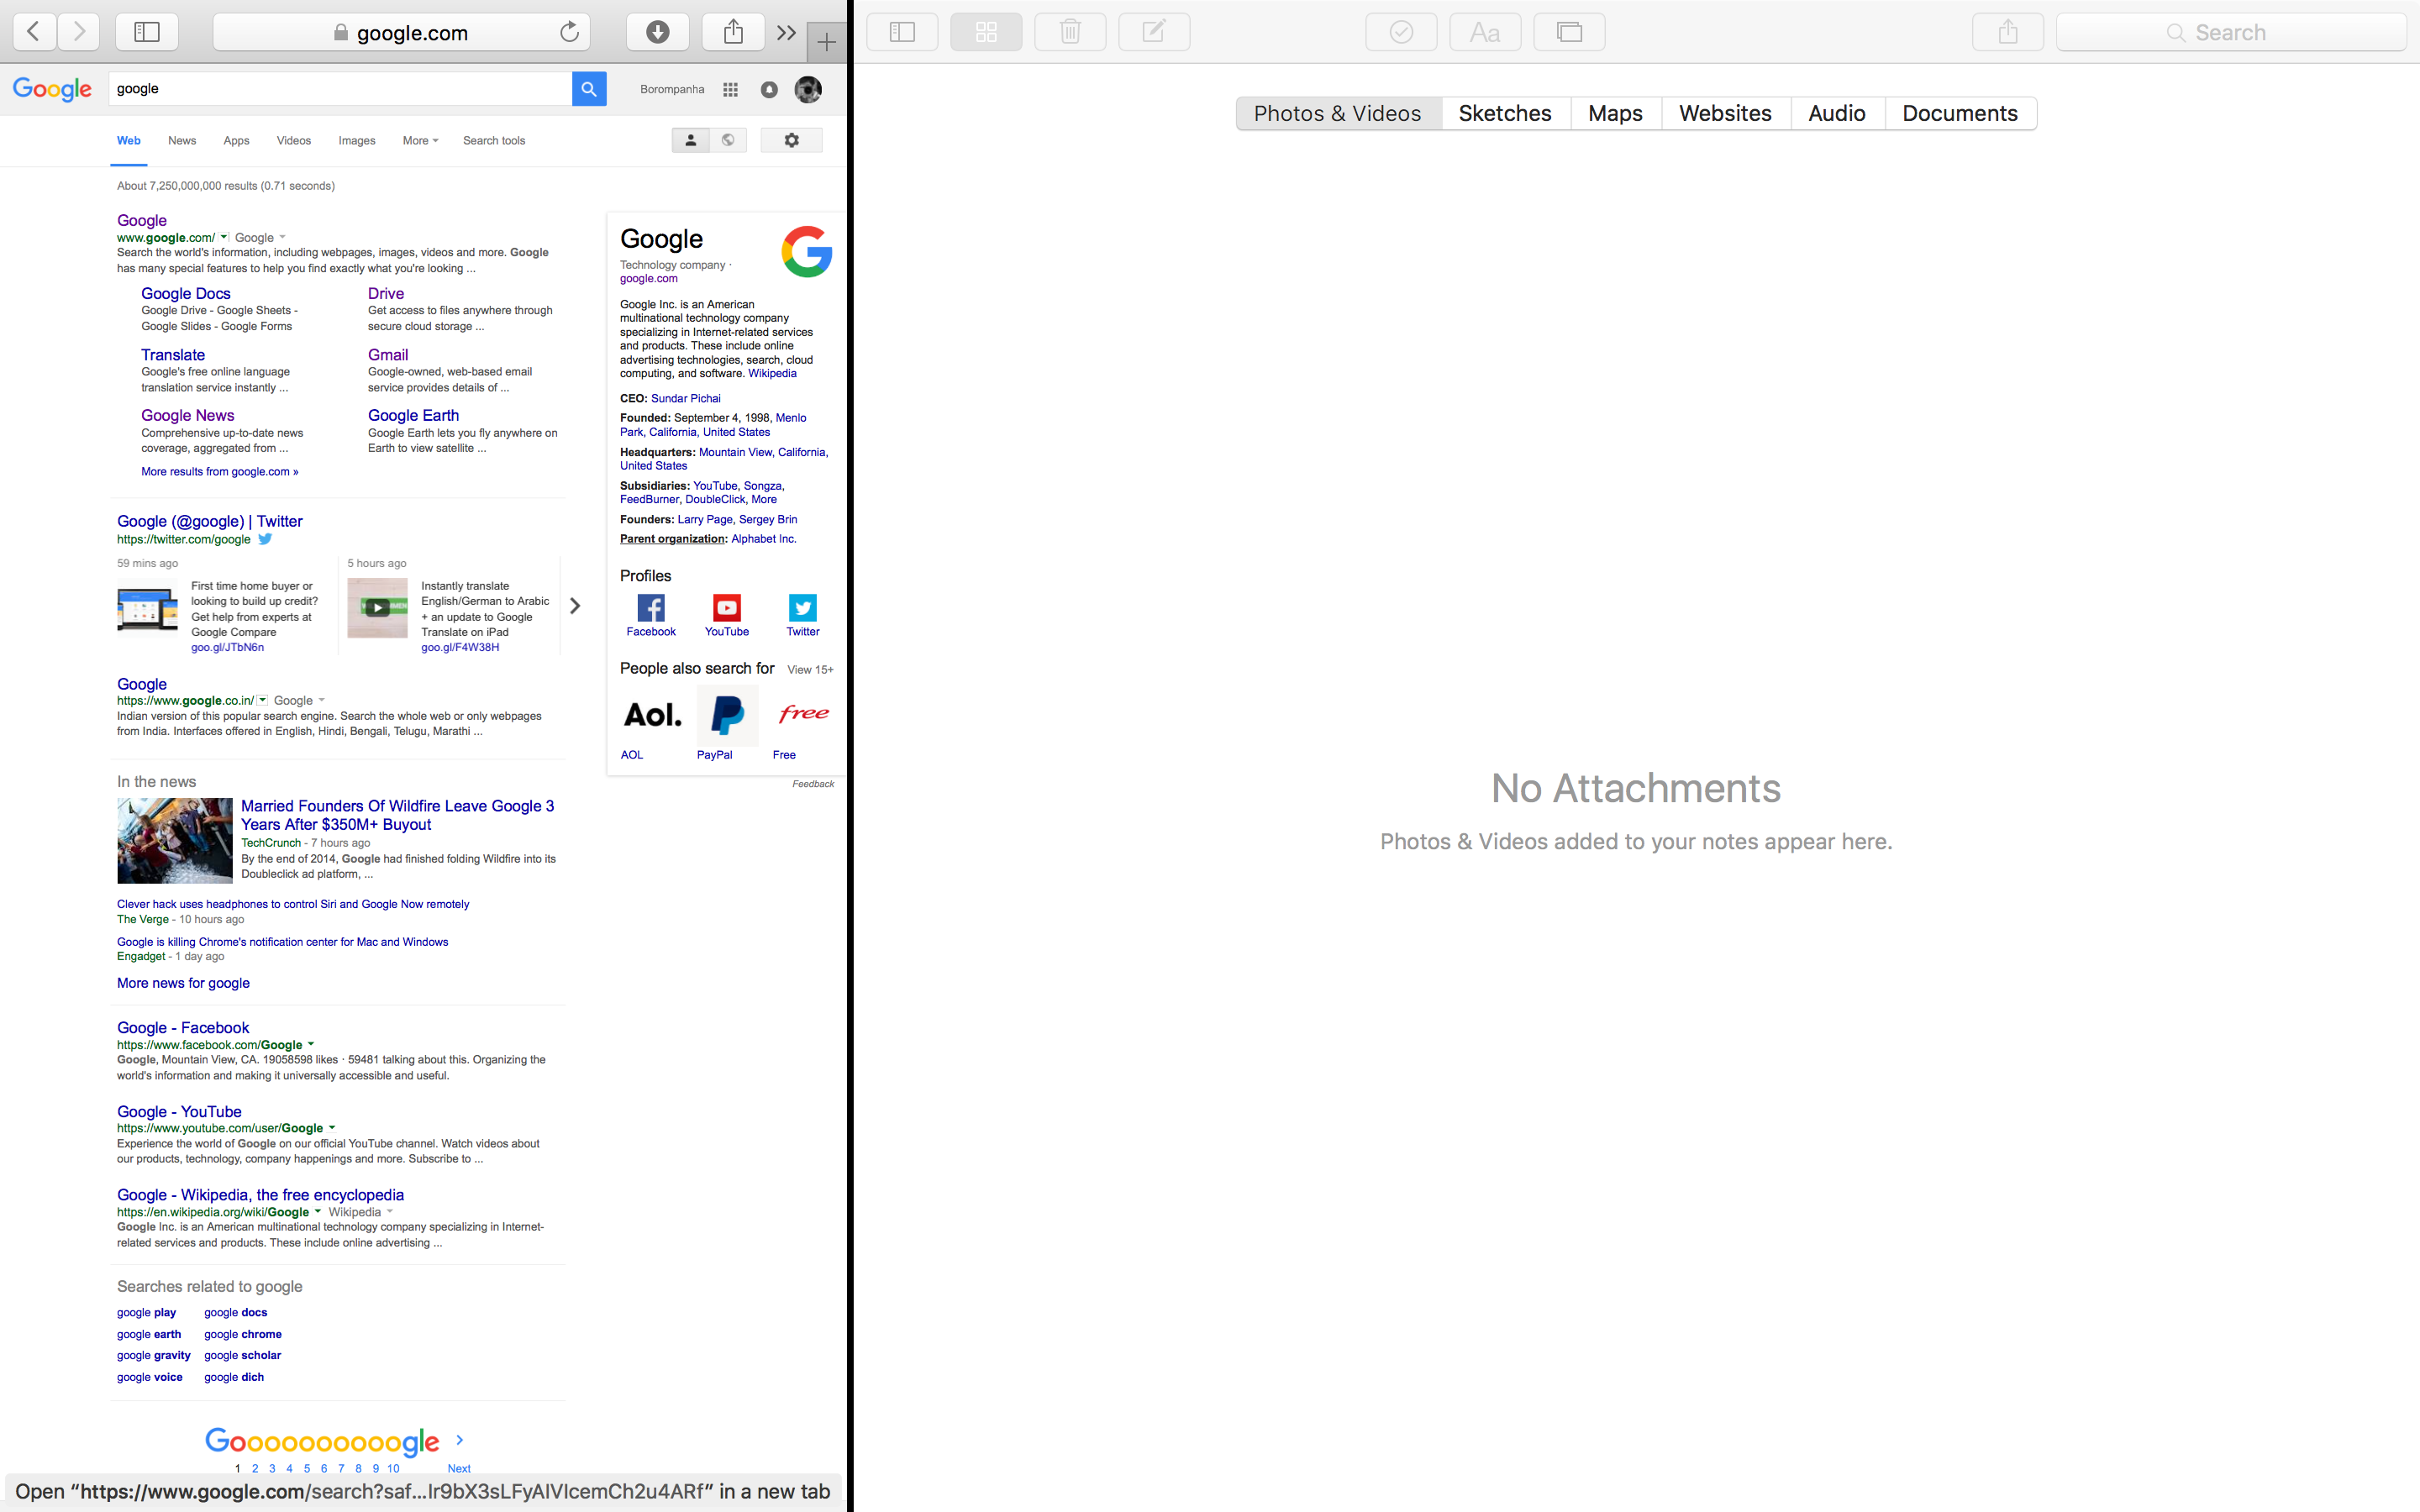Viewport: 2420px width, 1512px height.
Task: Toggle the Notes attachments browser grid view
Action: tap(986, 32)
